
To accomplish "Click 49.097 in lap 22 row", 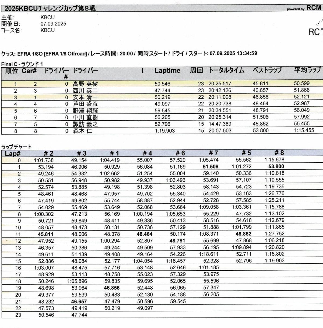I will (x=145, y=308).
